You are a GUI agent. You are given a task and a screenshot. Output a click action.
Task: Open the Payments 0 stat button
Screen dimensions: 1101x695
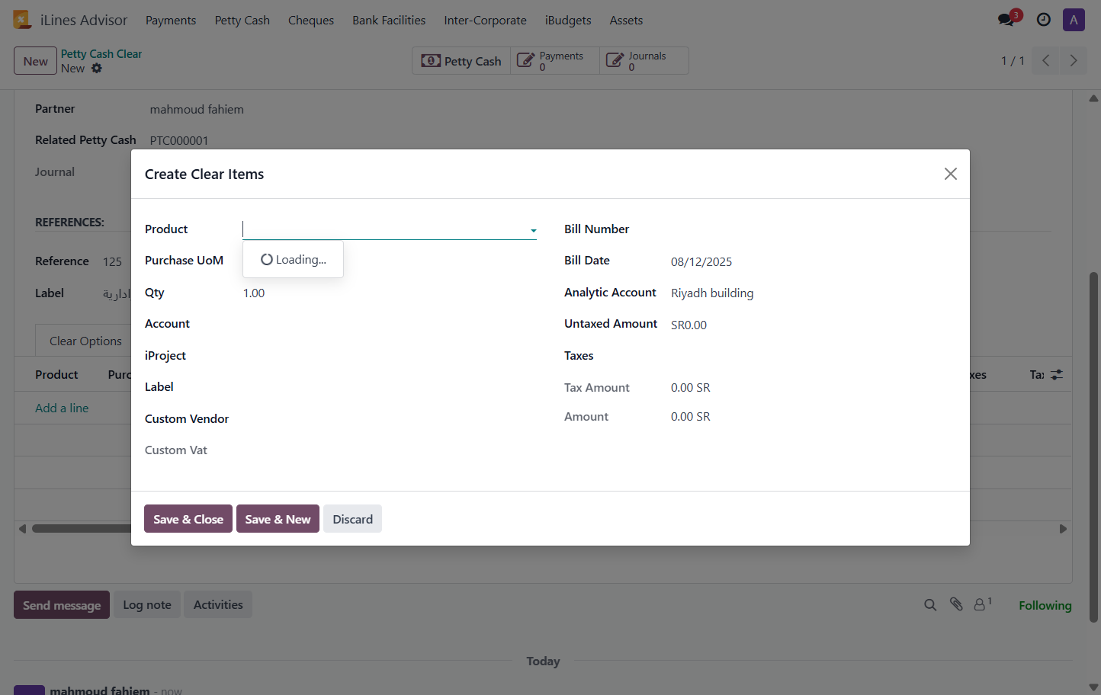[555, 61]
